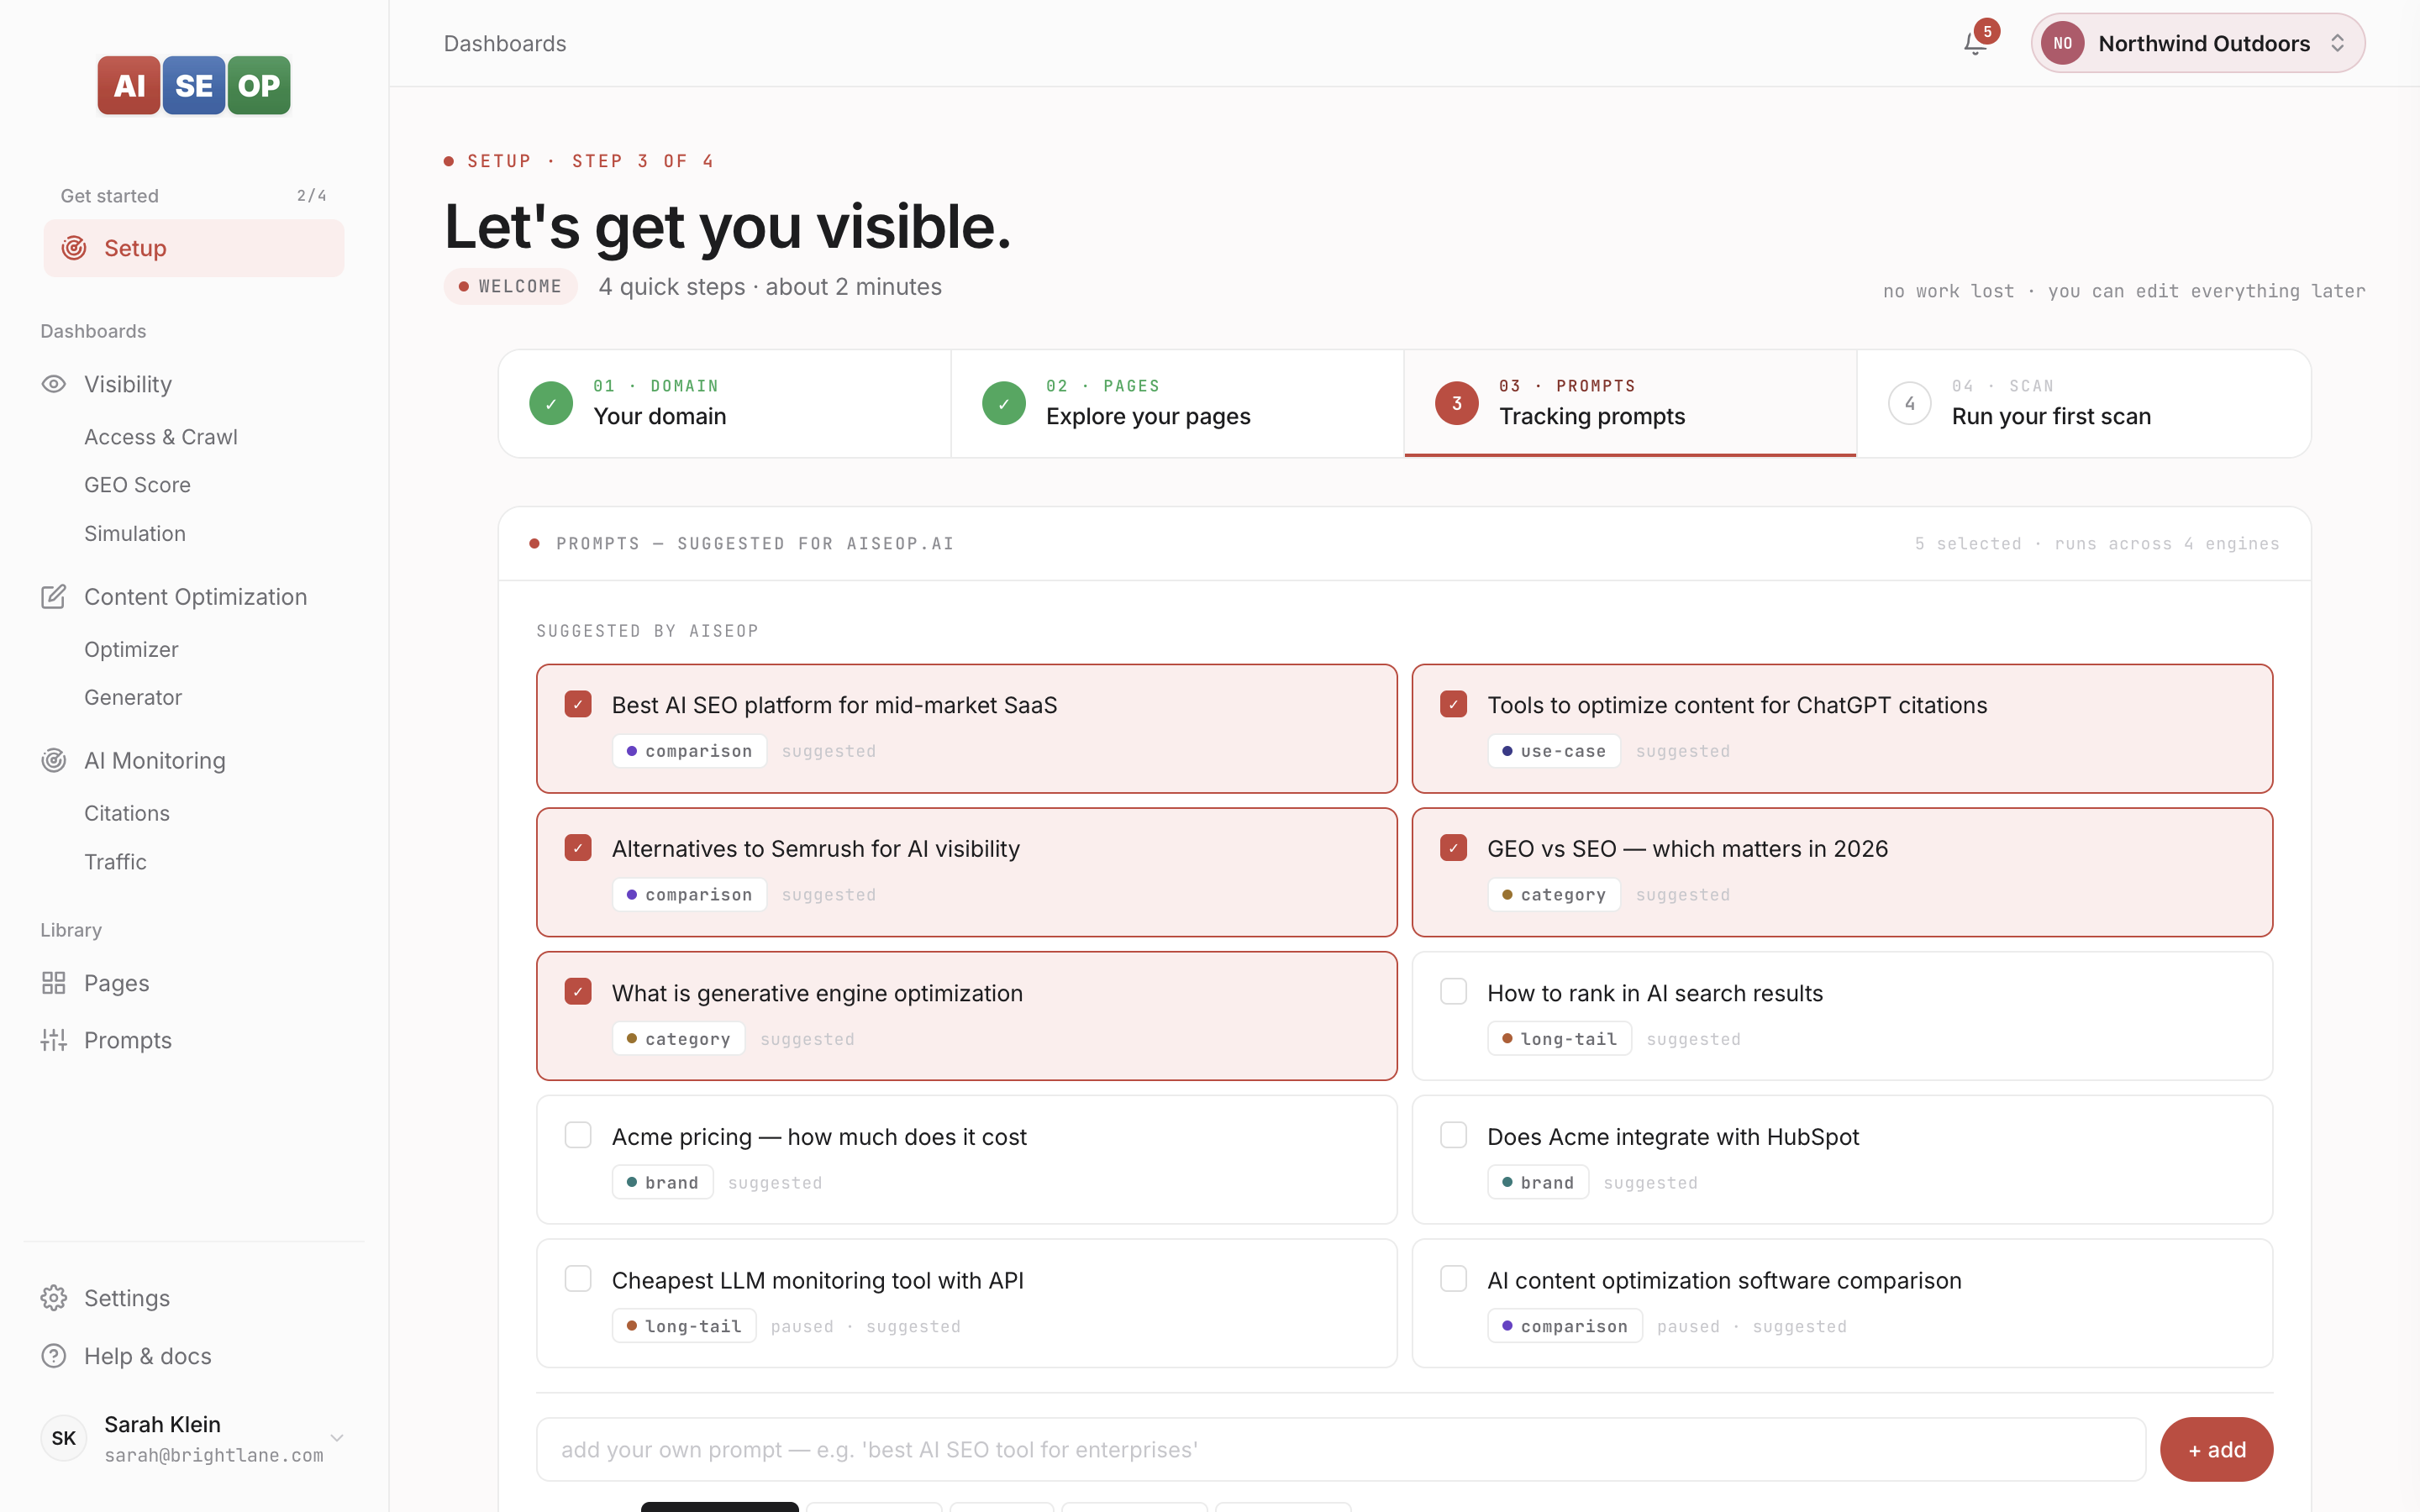Click the Settings gear icon
2420x1512 pixels.
(x=54, y=1298)
